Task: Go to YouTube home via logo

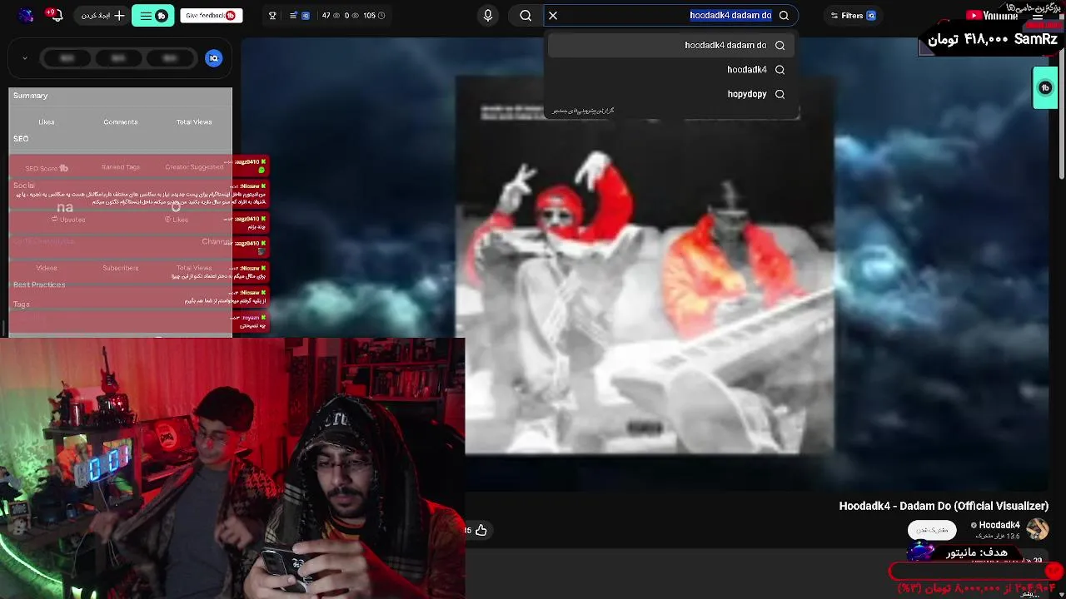Action: pyautogui.click(x=993, y=15)
